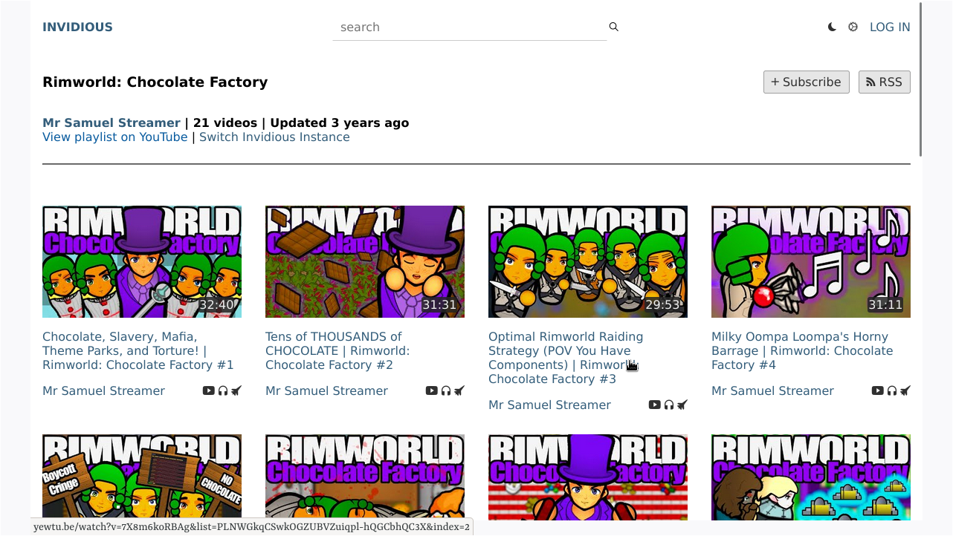Click the playlist title 'Rimworld: Chocolate Factory'
953x536 pixels.
(x=155, y=82)
